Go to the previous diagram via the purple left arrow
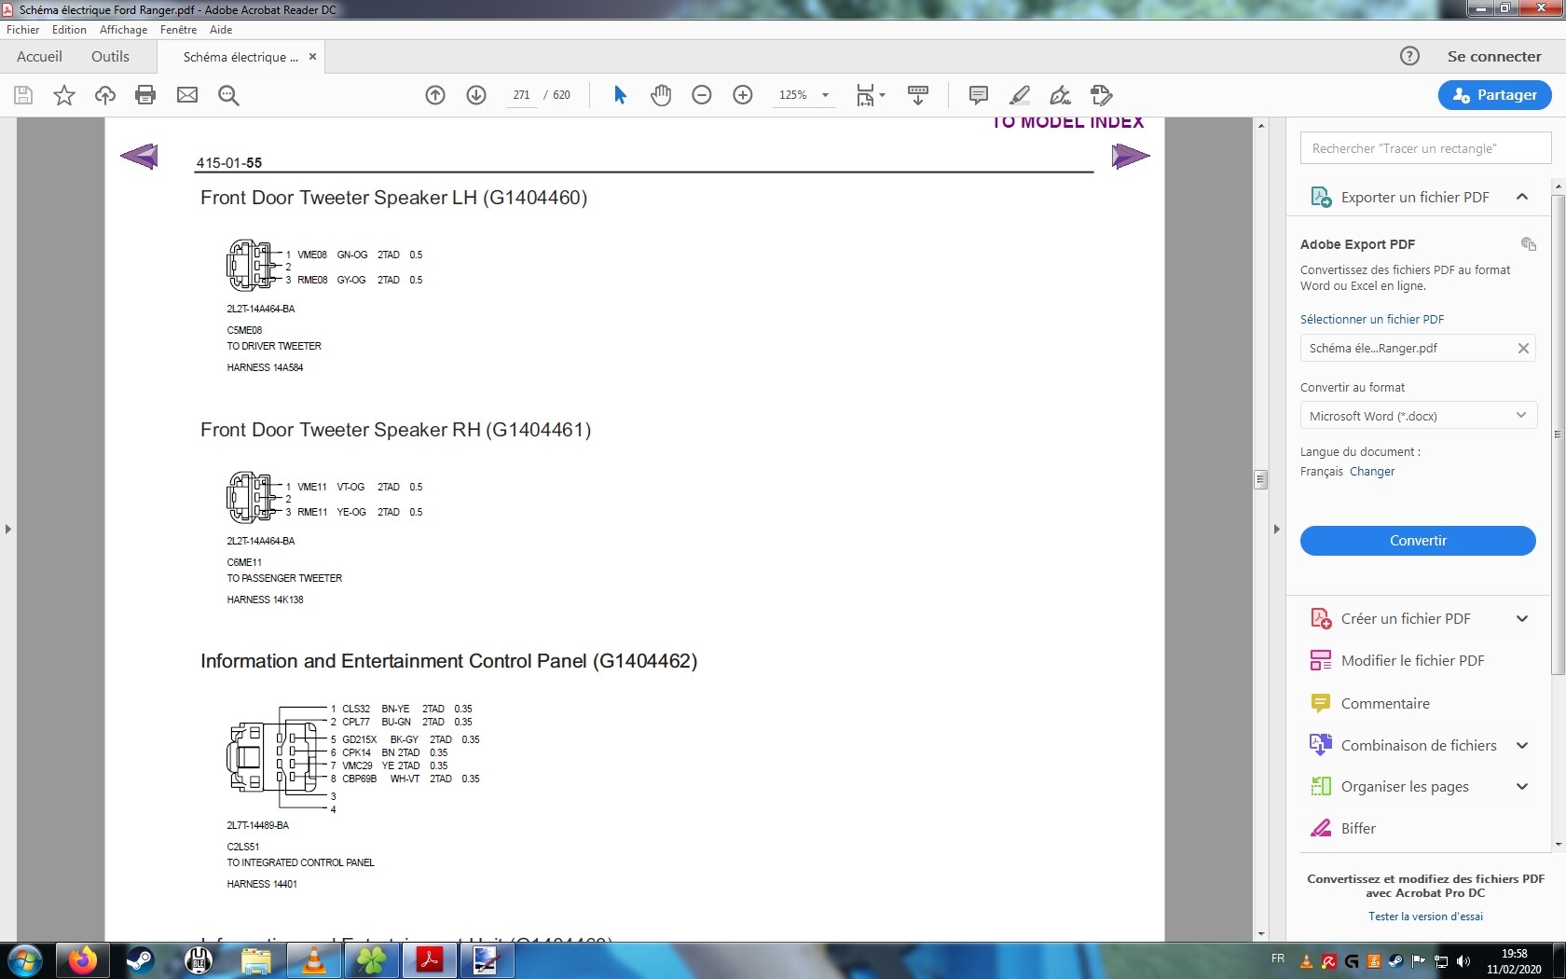 140,156
